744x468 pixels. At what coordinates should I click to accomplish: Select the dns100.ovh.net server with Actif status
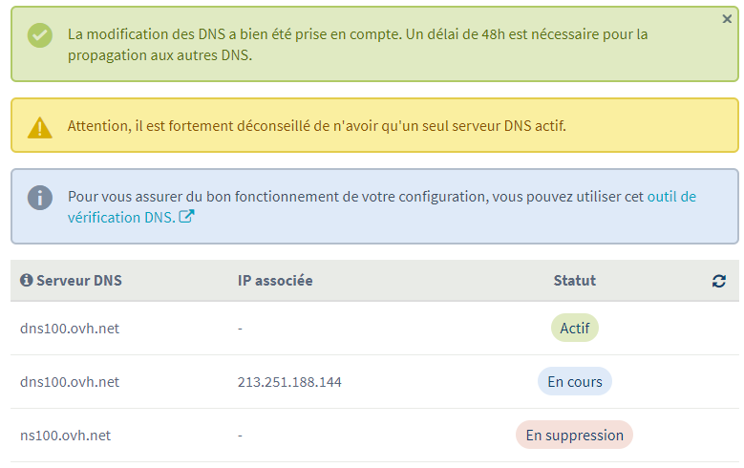[x=70, y=329]
